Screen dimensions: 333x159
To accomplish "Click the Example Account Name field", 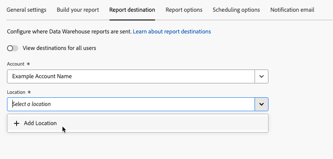I will point(131,76).
